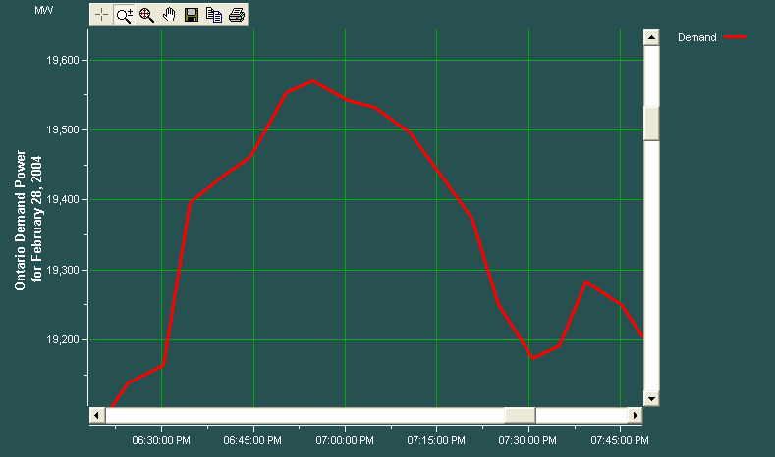Save the chart with the floppy disk icon

(x=192, y=15)
